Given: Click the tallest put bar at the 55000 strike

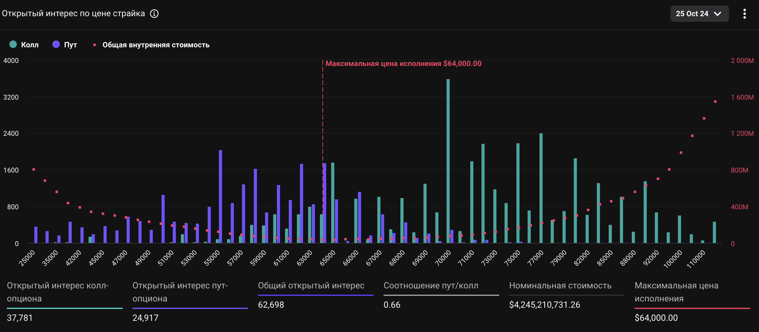Looking at the screenshot, I should [220, 196].
